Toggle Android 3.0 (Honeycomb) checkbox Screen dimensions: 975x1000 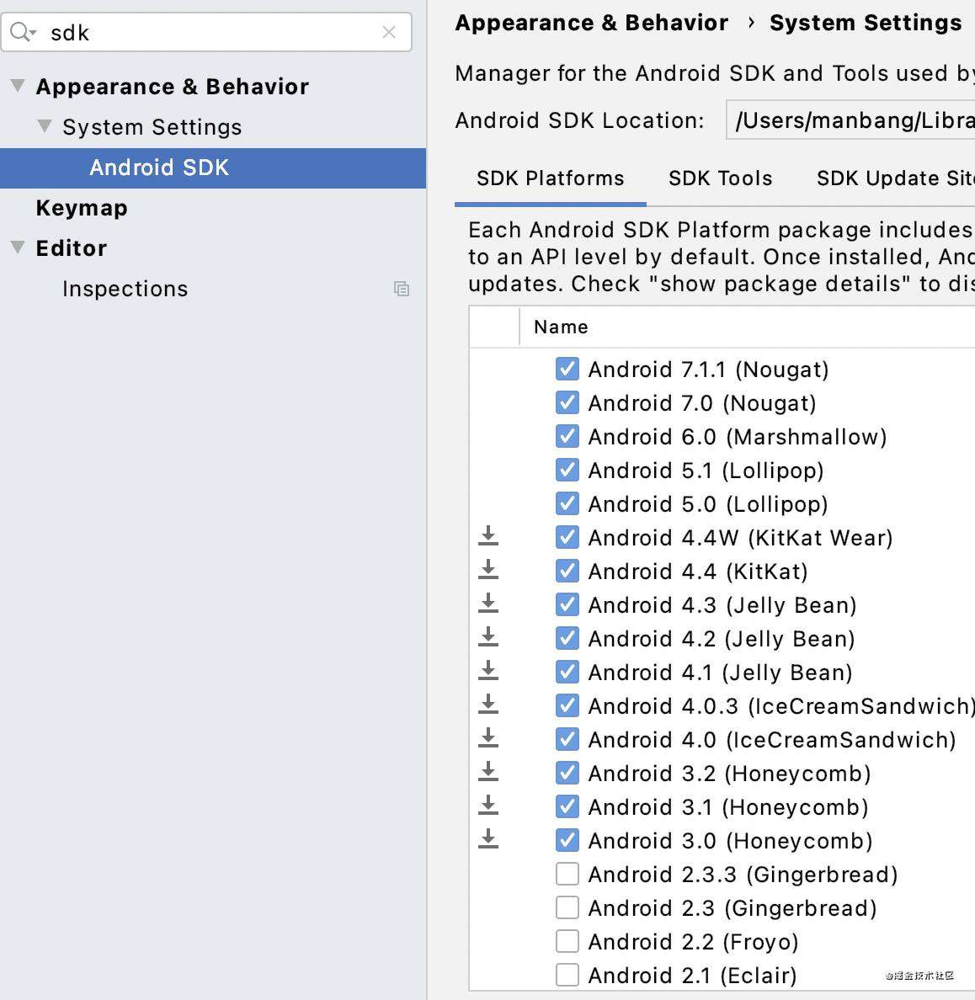[567, 841]
